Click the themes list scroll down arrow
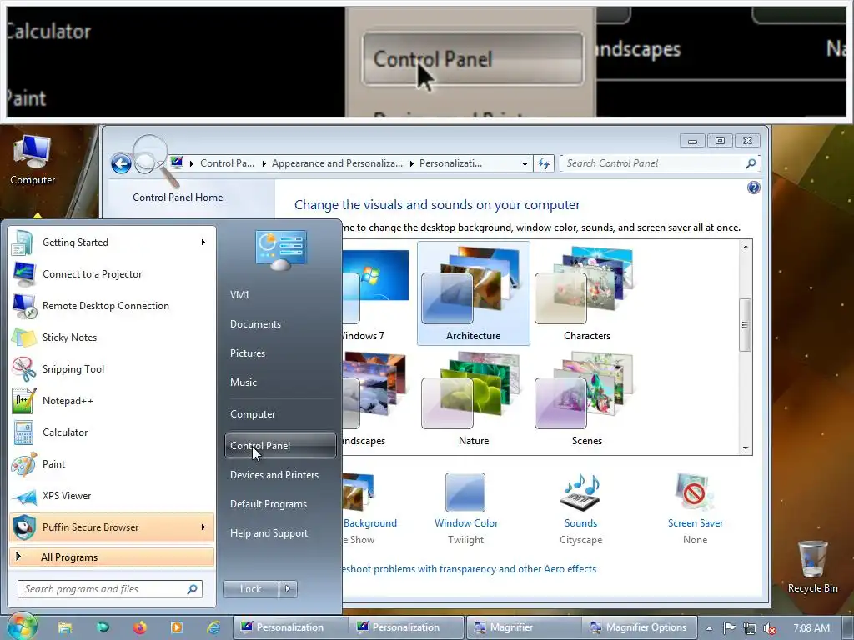The height and width of the screenshot is (640, 854). [745, 448]
